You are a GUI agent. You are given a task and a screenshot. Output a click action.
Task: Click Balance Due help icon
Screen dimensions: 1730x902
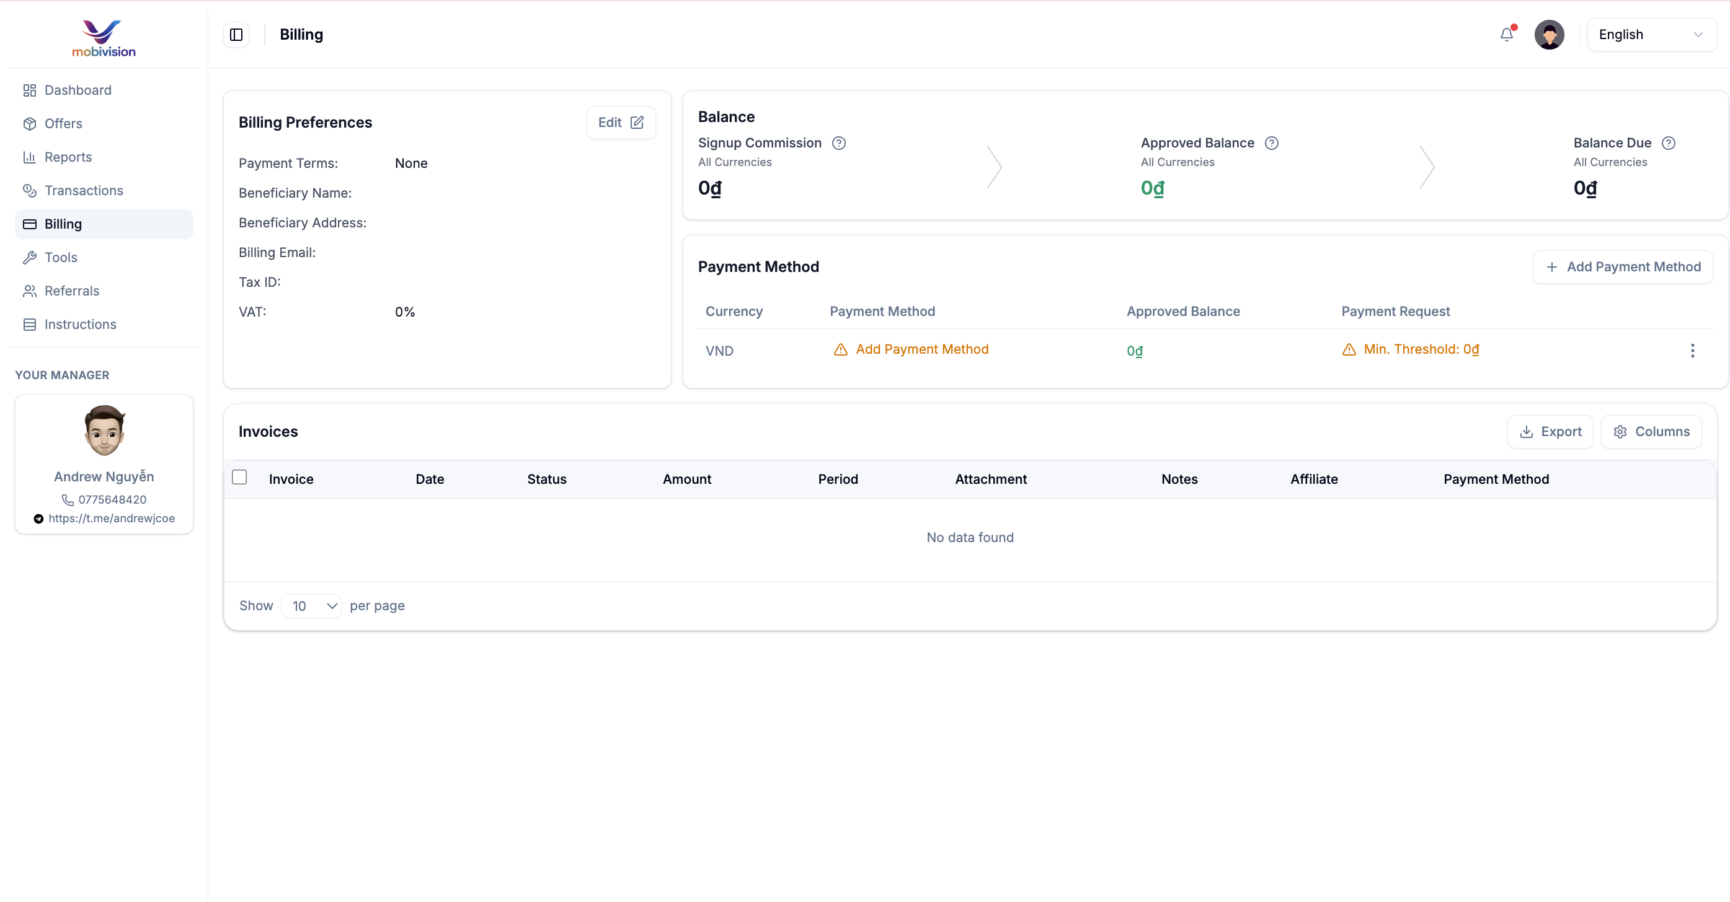(x=1668, y=143)
